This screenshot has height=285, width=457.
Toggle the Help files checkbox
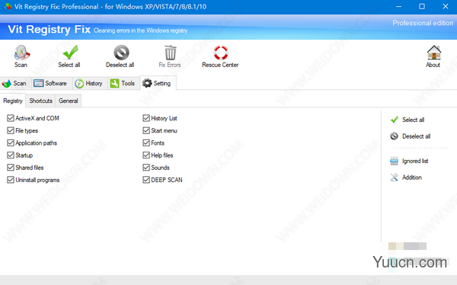tap(146, 155)
